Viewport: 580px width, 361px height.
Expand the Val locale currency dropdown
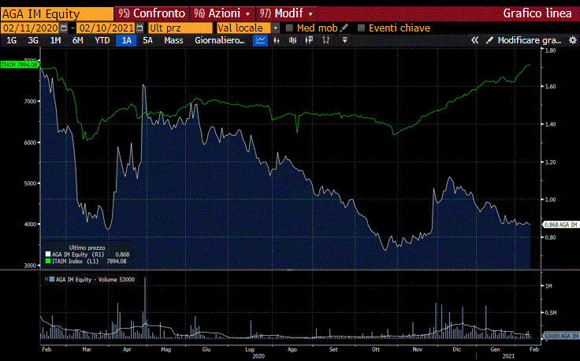coord(276,28)
